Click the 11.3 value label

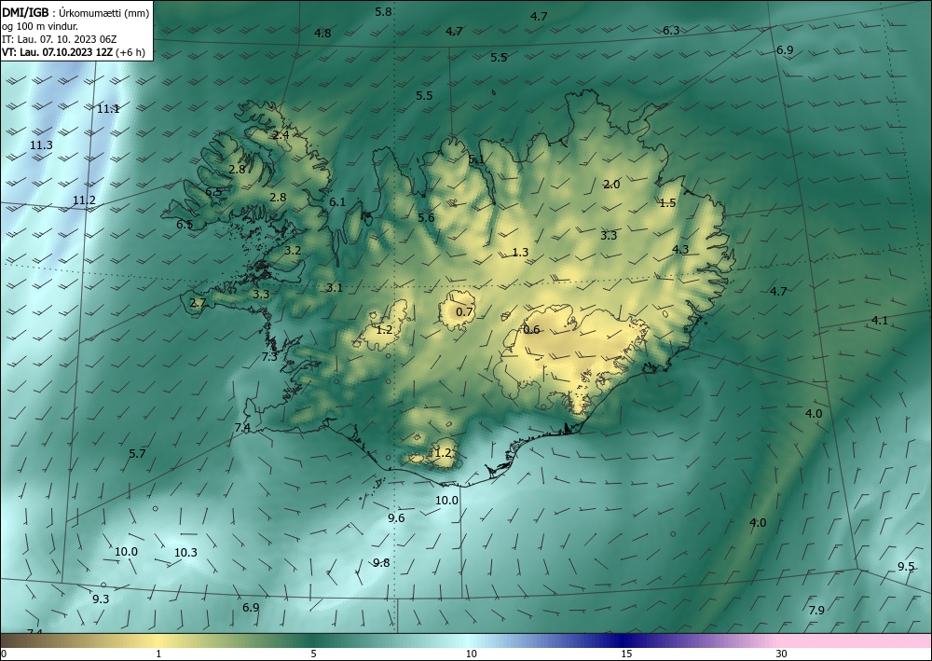click(41, 145)
